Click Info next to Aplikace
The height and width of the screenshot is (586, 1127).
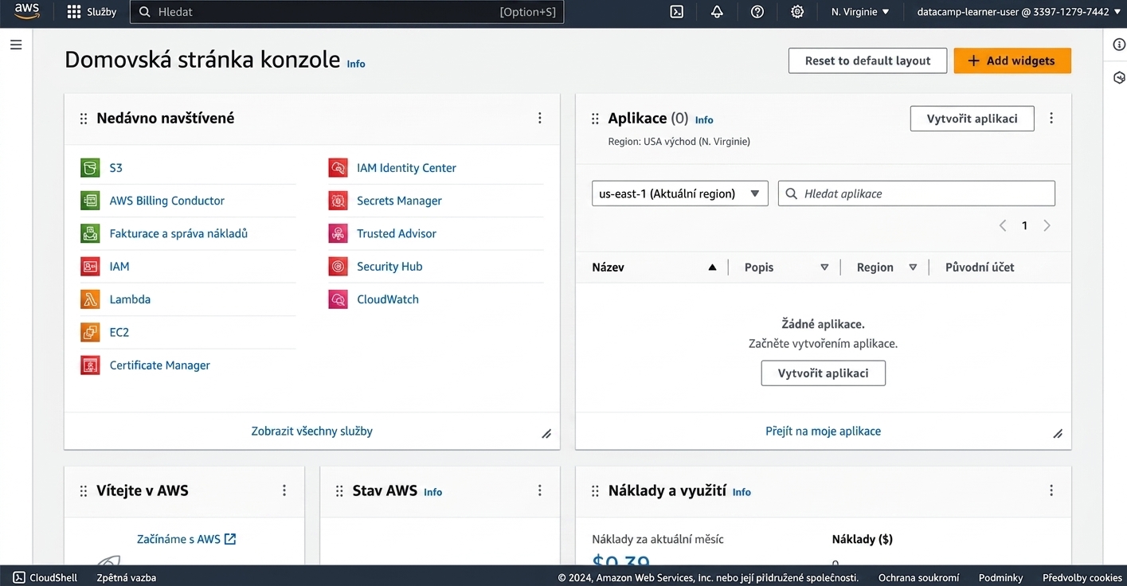704,120
